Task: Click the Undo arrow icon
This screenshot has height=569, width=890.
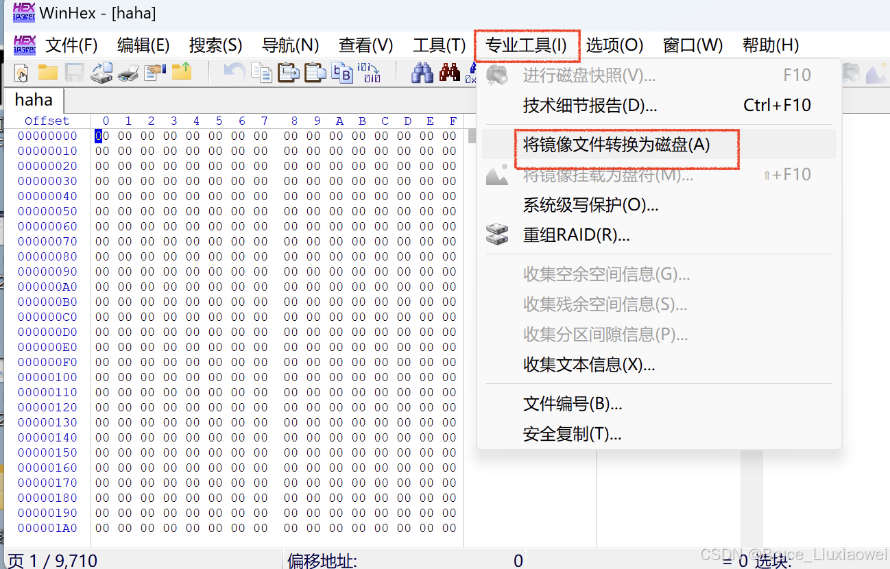Action: click(234, 71)
